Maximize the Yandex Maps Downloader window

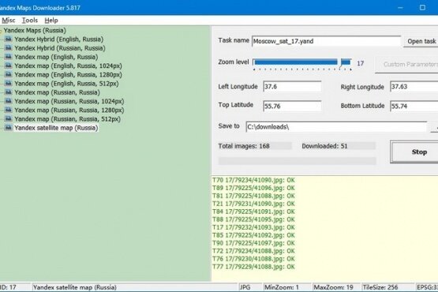coord(422,8)
